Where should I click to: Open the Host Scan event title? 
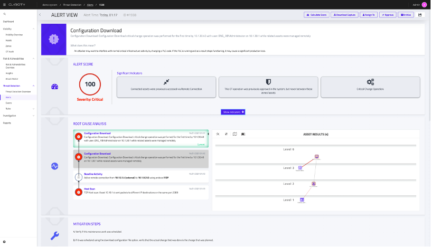[x=90, y=189]
